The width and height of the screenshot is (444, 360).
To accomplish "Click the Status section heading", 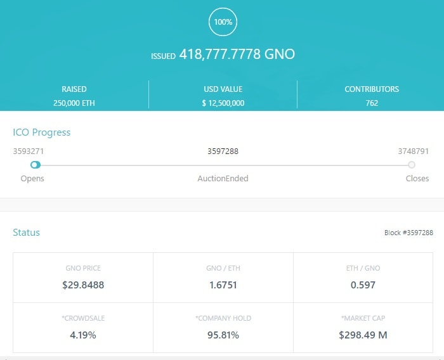I will pyautogui.click(x=27, y=233).
